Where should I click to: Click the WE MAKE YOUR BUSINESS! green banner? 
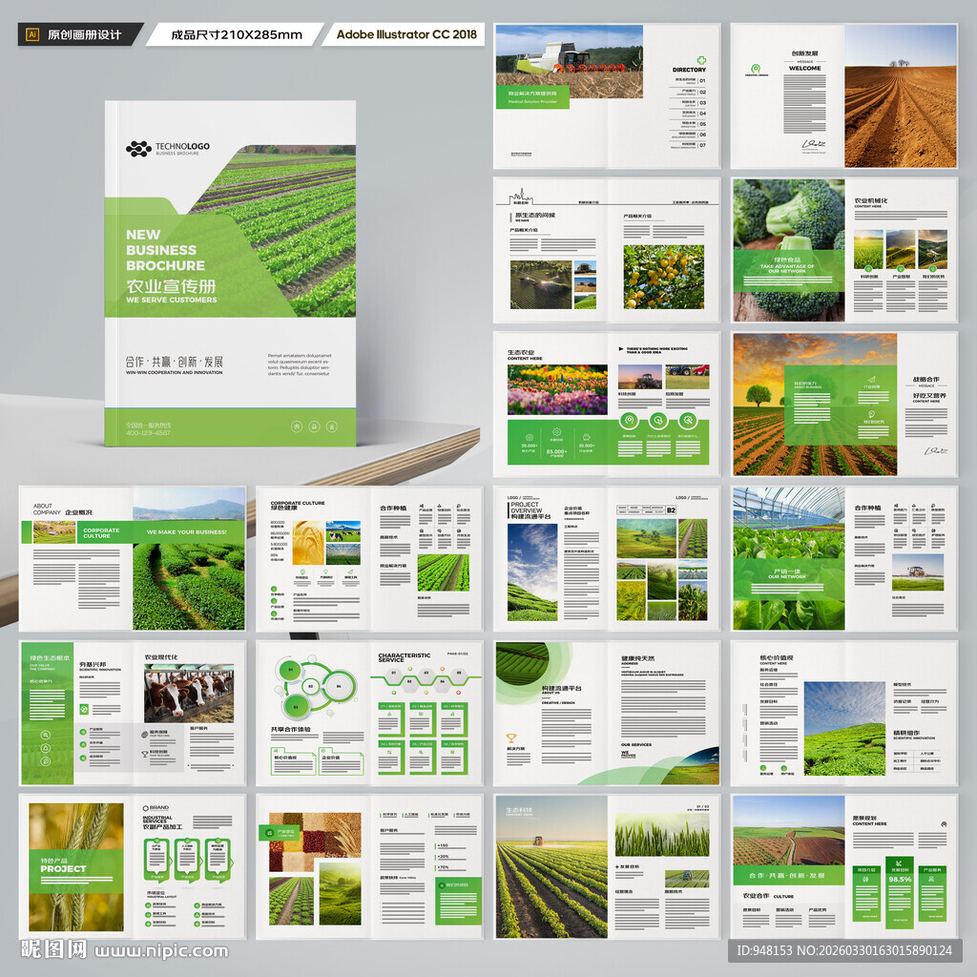click(186, 532)
